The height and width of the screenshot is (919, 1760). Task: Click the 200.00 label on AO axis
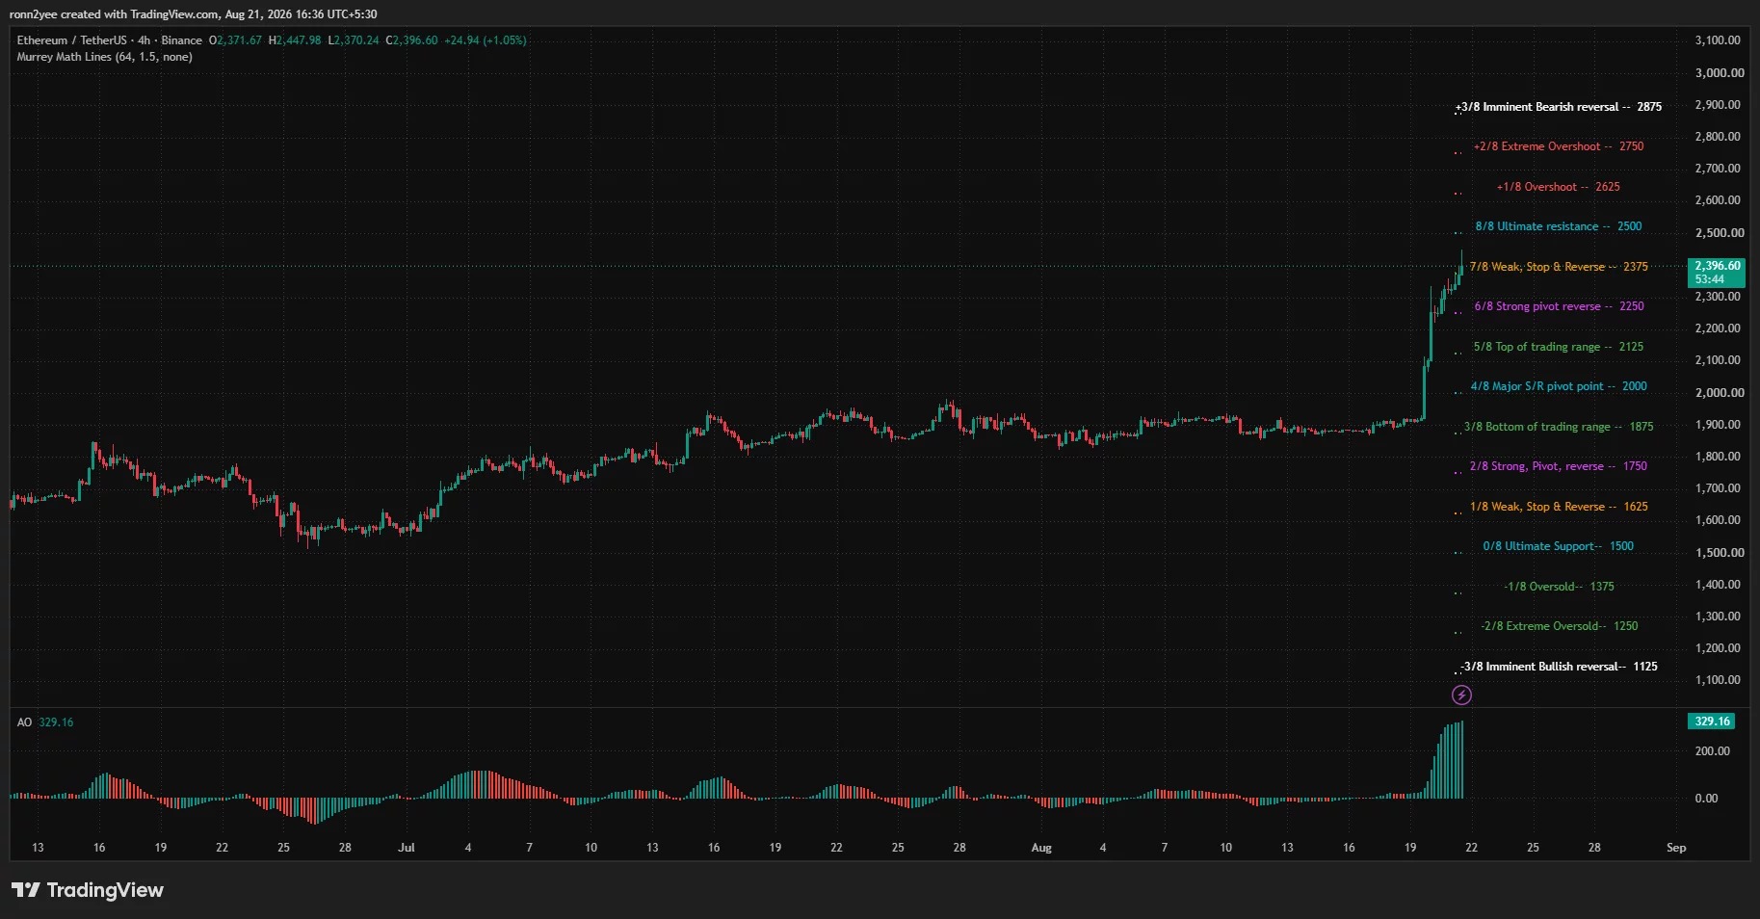pos(1712,751)
